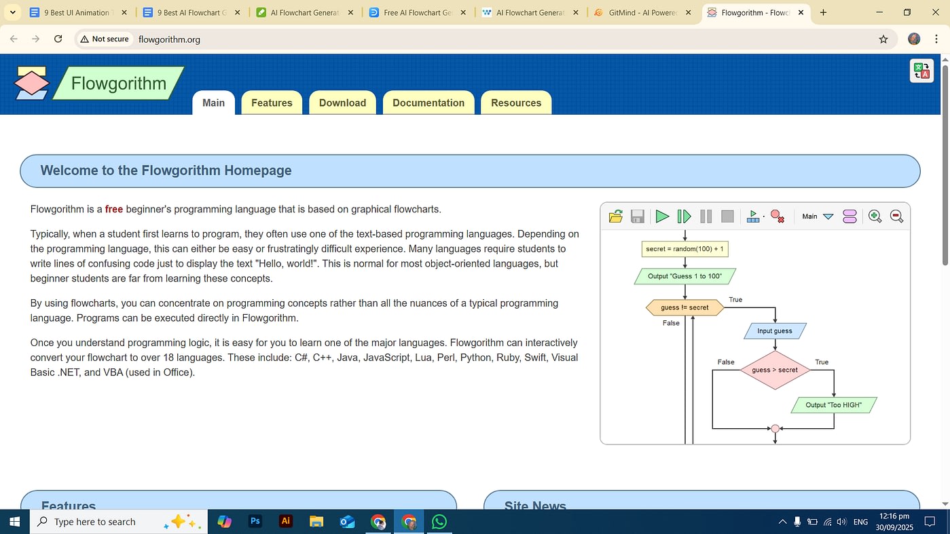Bookmark this page with the star icon
Viewport: 950px width, 534px height.
point(883,39)
